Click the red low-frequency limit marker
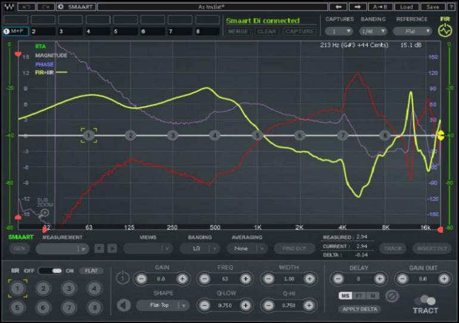The height and width of the screenshot is (323, 459). [x=45, y=230]
